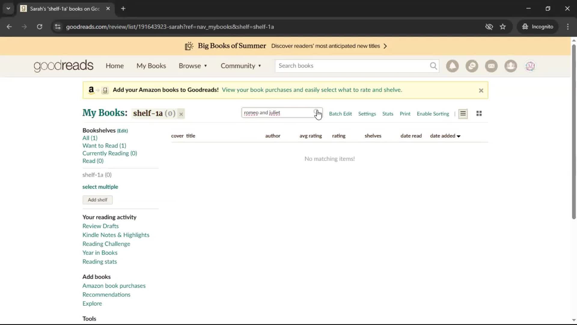Bookmark this page with the star
Image resolution: width=577 pixels, height=325 pixels.
pos(502,27)
